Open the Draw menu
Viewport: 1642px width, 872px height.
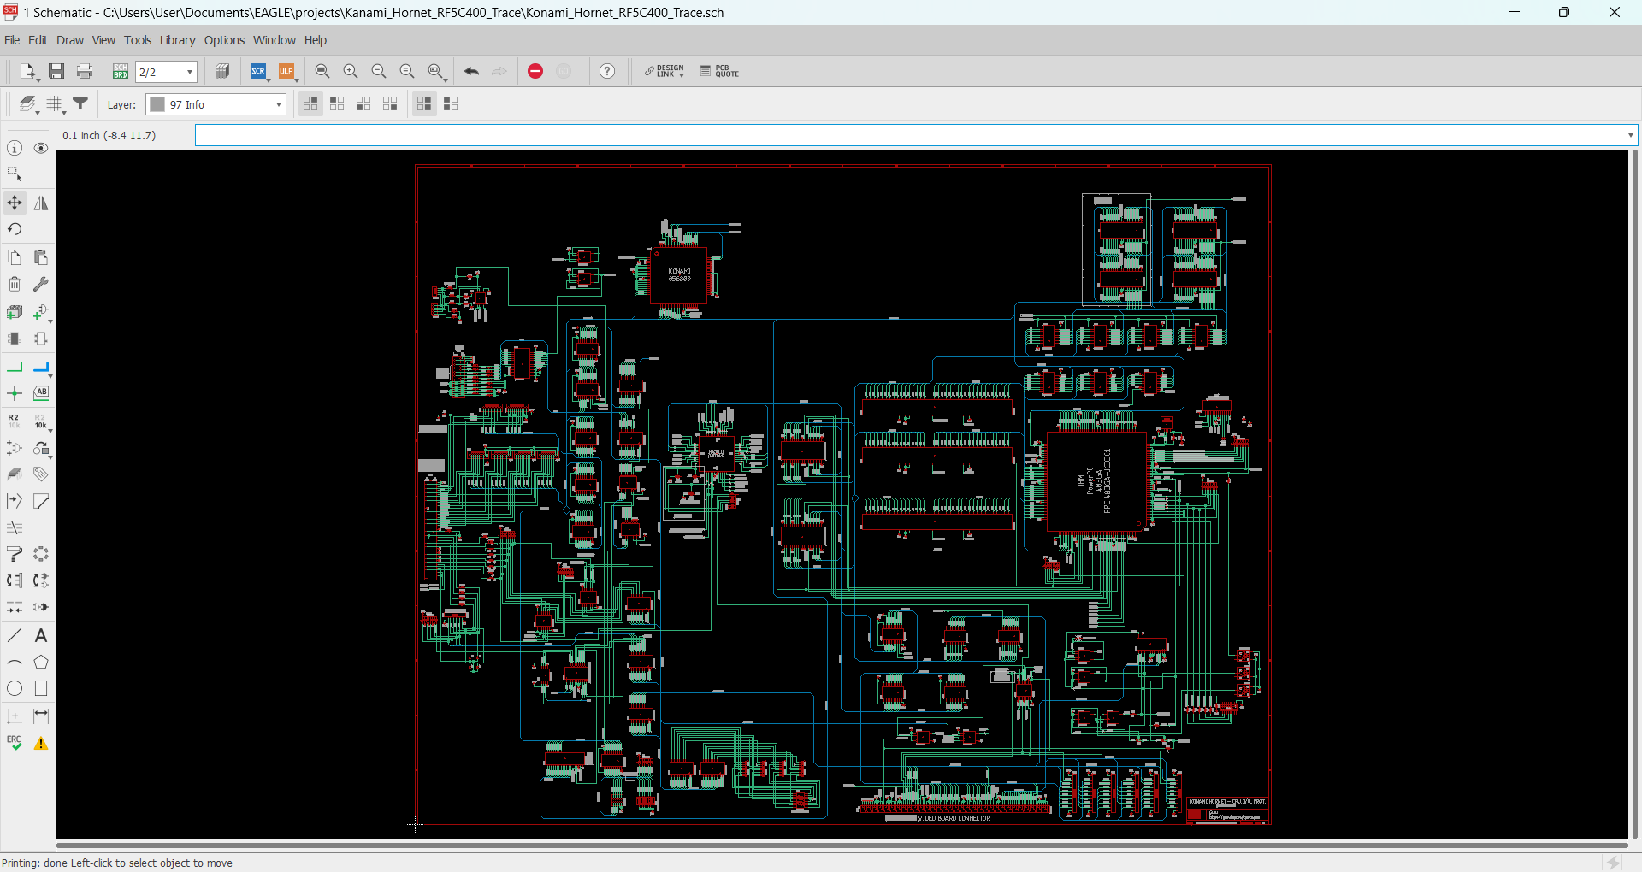[x=70, y=40]
